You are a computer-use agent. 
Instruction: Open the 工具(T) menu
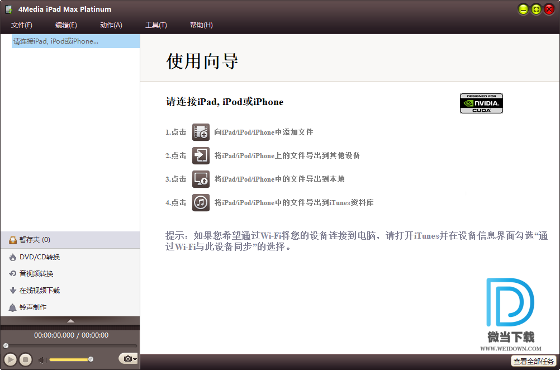tap(156, 25)
